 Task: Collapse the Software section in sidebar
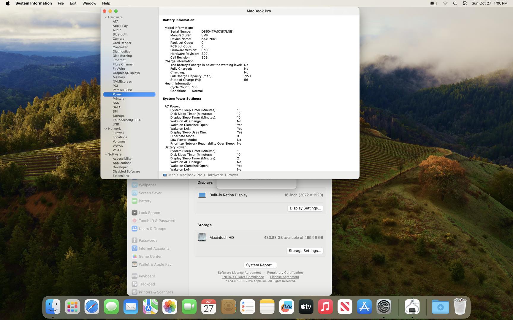click(x=105, y=154)
